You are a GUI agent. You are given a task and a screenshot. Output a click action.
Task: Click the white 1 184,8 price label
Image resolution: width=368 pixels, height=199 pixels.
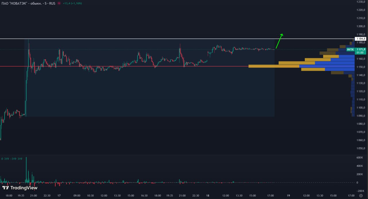pos(360,39)
